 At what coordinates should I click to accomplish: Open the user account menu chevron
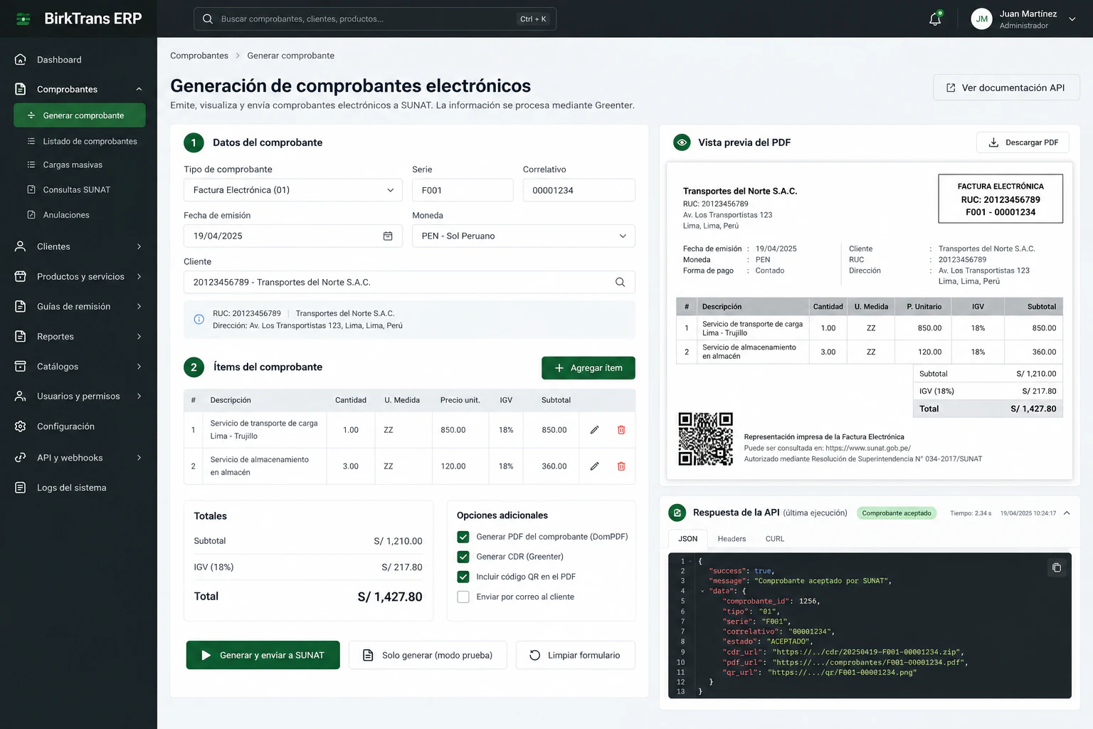click(1072, 19)
